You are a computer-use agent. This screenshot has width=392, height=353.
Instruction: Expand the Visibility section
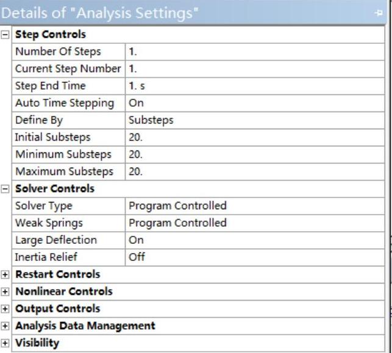pyautogui.click(x=6, y=343)
